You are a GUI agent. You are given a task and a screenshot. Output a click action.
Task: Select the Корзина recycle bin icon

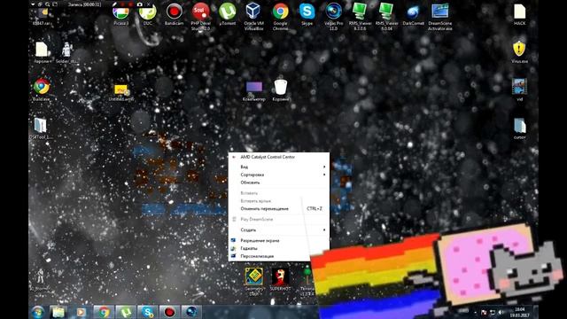(x=281, y=90)
